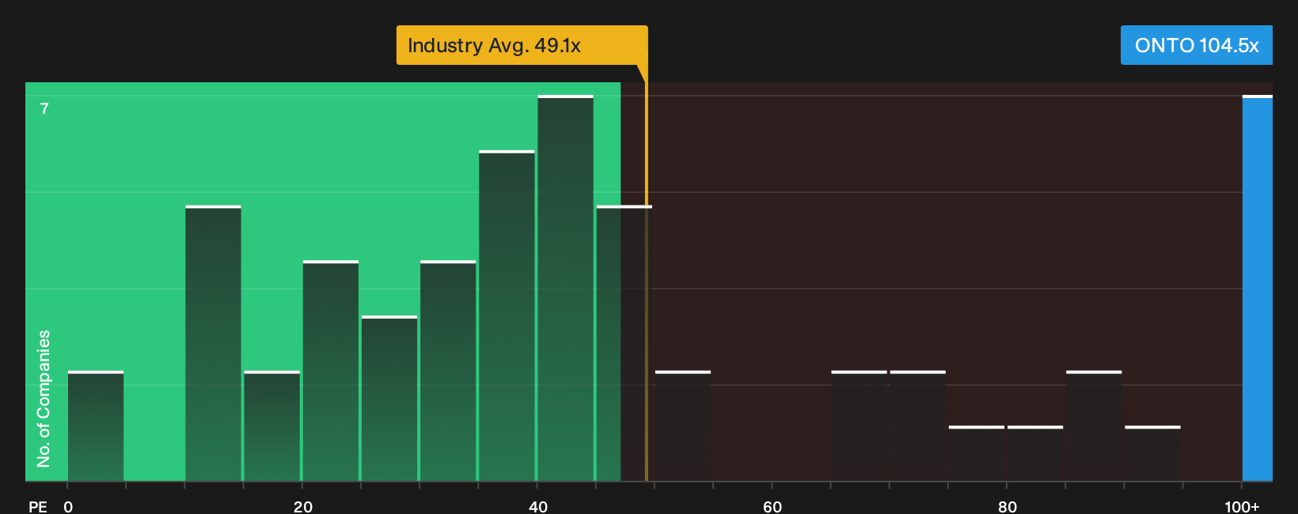Screen dimensions: 1298x514
Task: Click the x-axis label 20
Action: (302, 506)
